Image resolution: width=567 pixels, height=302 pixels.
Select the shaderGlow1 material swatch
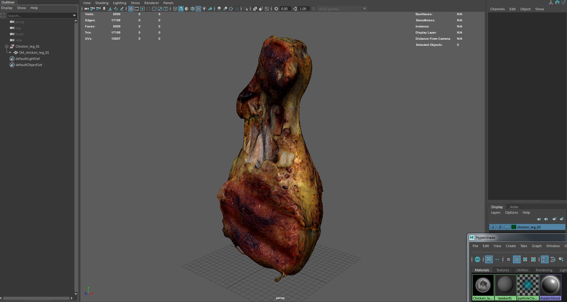click(x=550, y=288)
